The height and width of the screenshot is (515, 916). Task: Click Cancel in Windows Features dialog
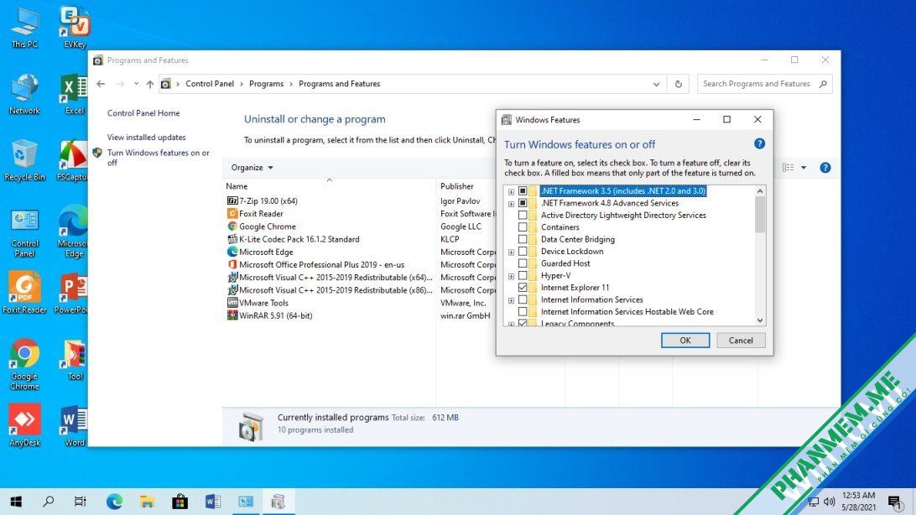[x=741, y=341]
